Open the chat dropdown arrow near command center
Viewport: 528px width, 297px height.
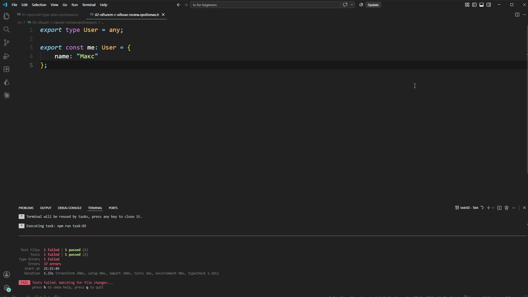click(x=352, y=5)
